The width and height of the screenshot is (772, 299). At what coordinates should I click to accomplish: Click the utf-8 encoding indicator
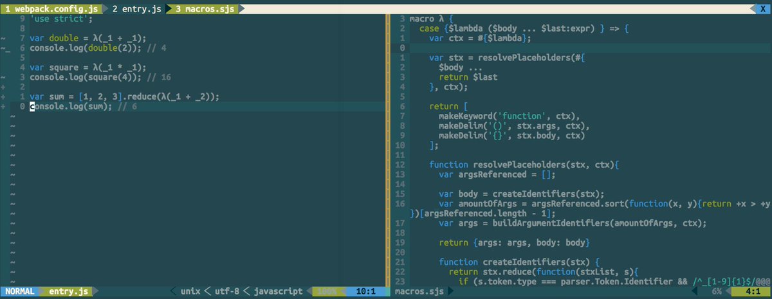point(226,292)
